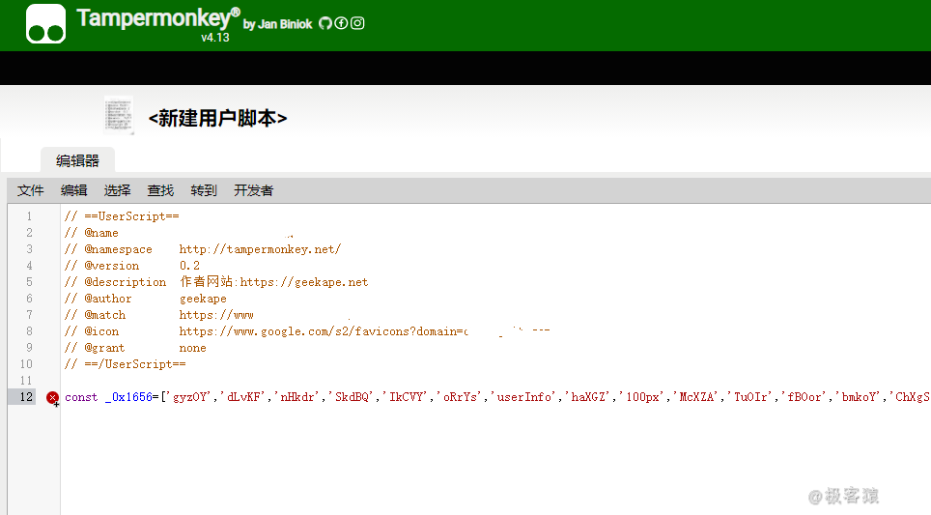This screenshot has width=931, height=515.
Task: Click the @icon google favicons URL
Action: 323,331
